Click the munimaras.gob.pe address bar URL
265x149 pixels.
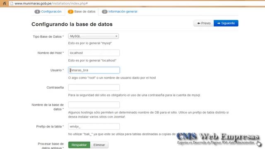click(x=51, y=3)
